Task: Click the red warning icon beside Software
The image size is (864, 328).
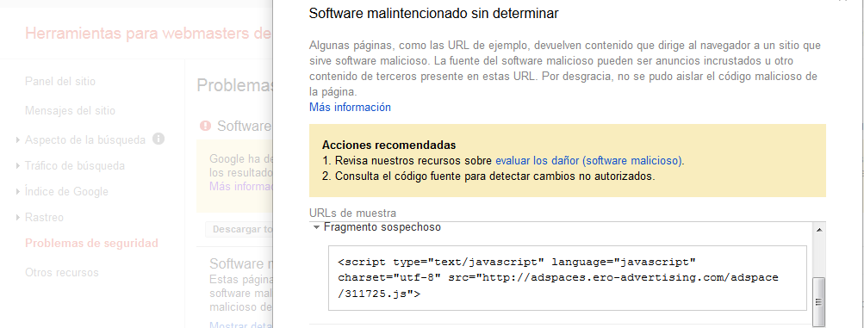Action: click(206, 126)
